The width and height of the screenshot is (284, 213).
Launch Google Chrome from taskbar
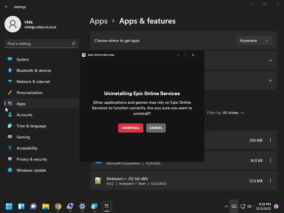click(x=58, y=206)
